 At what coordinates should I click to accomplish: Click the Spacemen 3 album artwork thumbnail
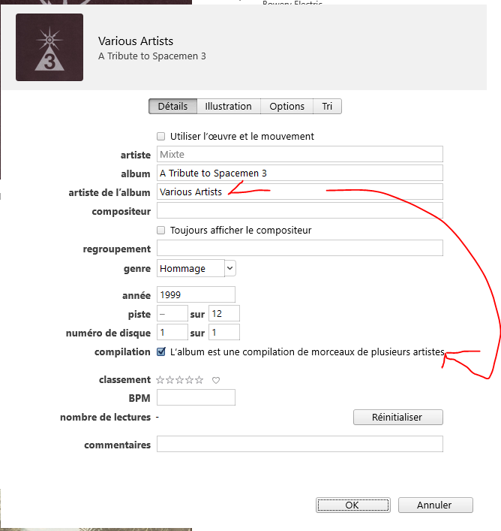[49, 47]
